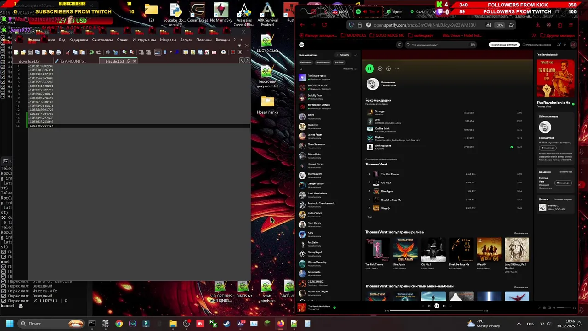This screenshot has height=331, width=588.
Task: Mute Spotify volume speaker icon
Action: (554, 308)
